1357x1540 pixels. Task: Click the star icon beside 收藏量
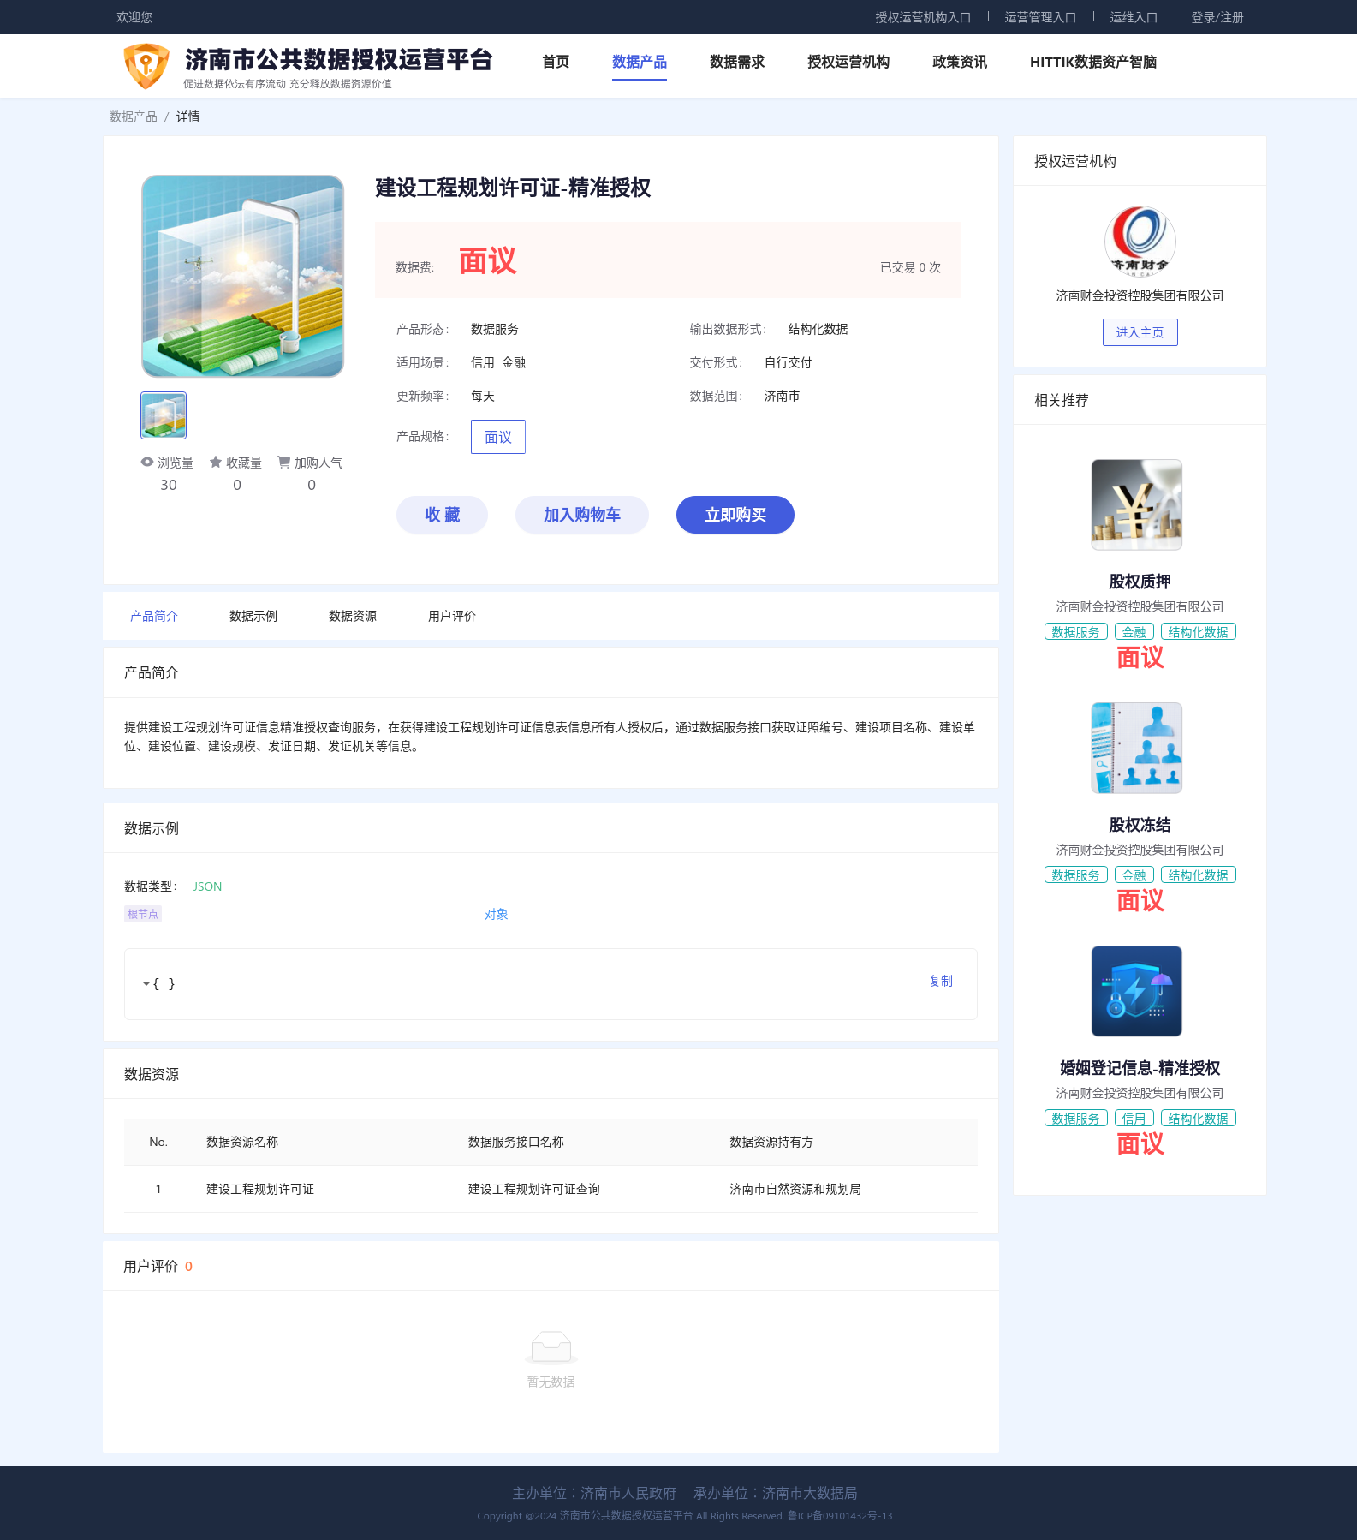(216, 462)
